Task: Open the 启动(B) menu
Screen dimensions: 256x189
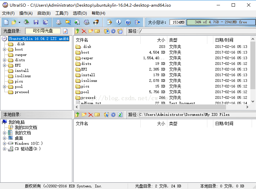Action: click(44, 13)
